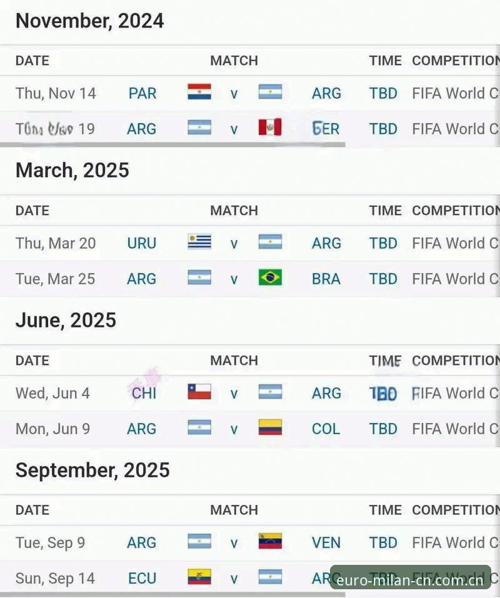This screenshot has width=500, height=598.
Task: Select the Chile flag in the Jun 4 match
Action: pos(199,392)
